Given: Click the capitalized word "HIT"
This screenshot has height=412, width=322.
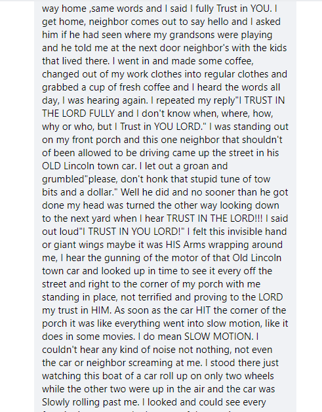Looking at the screenshot, I should pos(203,311).
